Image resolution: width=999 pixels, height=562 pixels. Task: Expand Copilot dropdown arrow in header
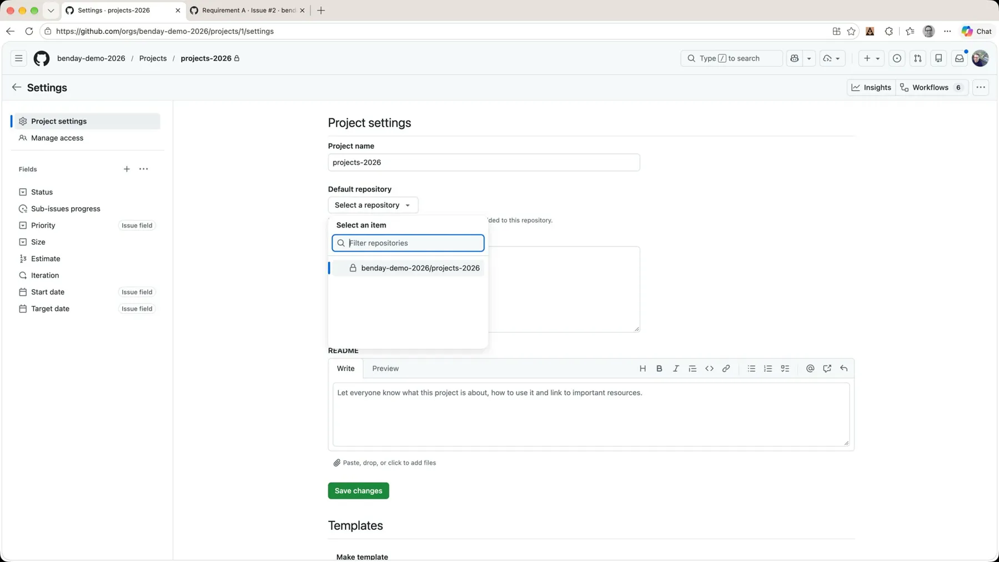809,58
